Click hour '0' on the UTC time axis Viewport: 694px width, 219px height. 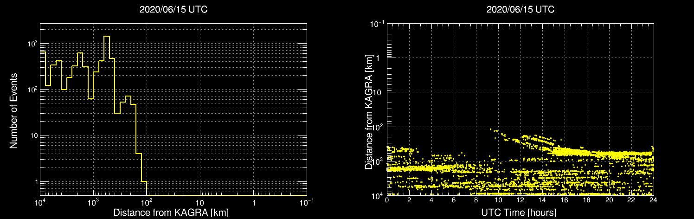[387, 200]
